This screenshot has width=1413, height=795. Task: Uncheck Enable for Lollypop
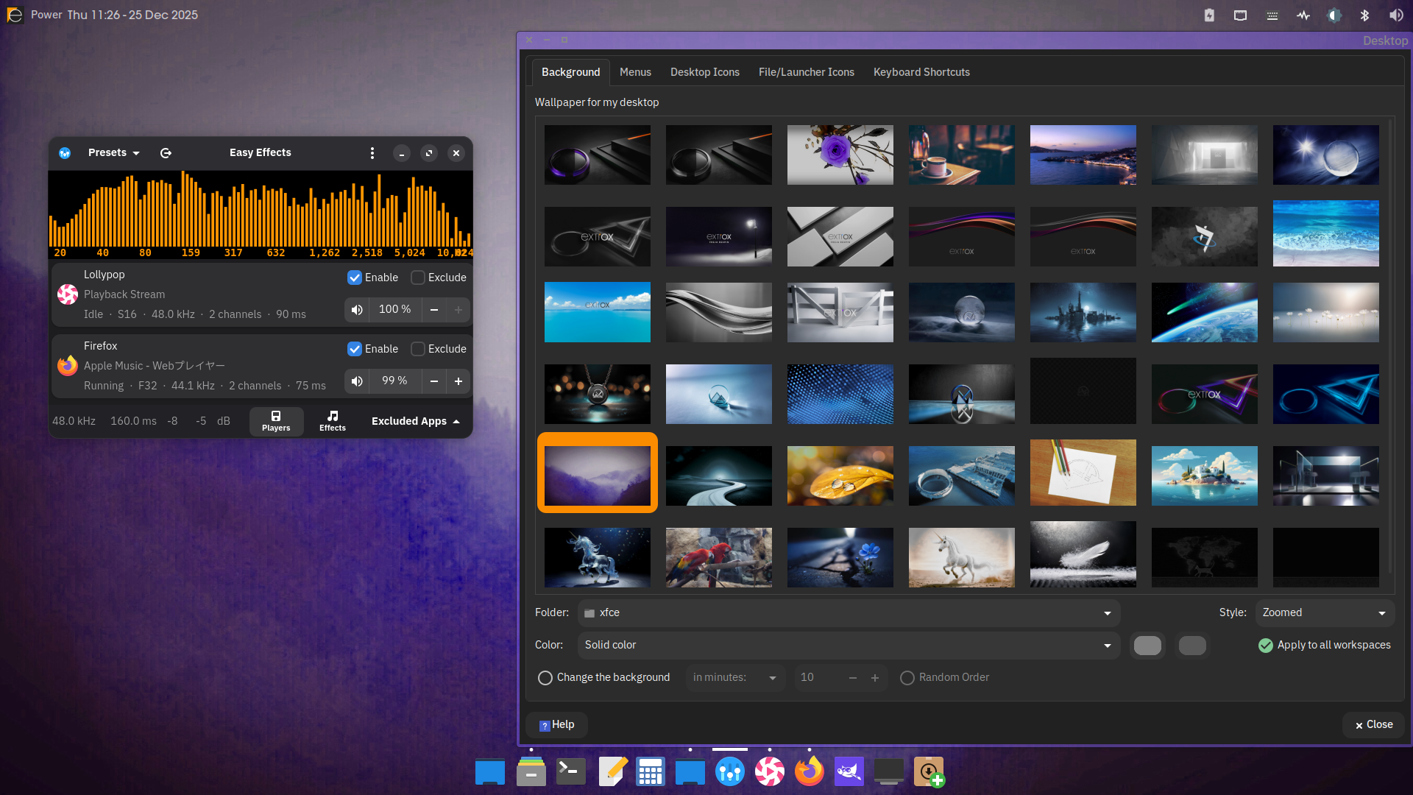355,278
